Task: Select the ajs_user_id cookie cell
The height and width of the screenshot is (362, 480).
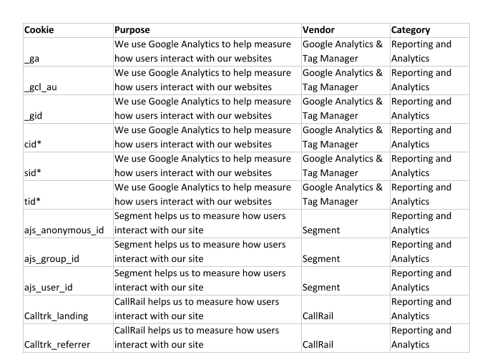Action: tap(67, 280)
